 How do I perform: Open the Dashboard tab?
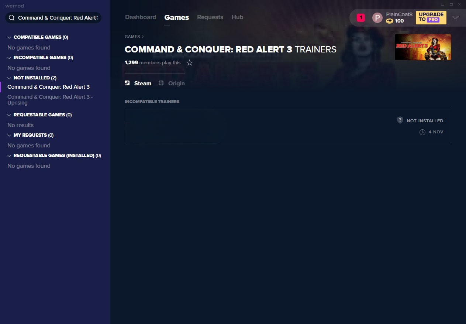pos(141,17)
